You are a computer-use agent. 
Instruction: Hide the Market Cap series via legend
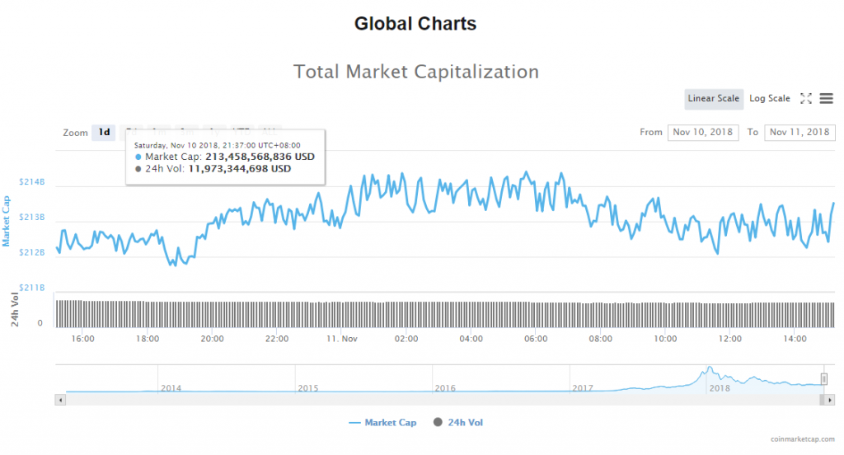tap(390, 423)
